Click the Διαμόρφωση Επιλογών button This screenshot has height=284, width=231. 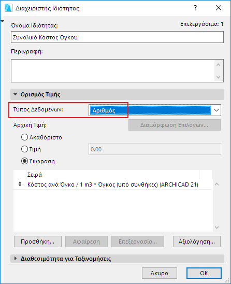point(175,125)
